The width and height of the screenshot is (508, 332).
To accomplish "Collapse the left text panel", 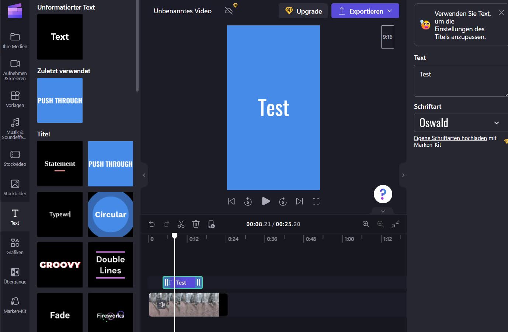I will tap(144, 175).
